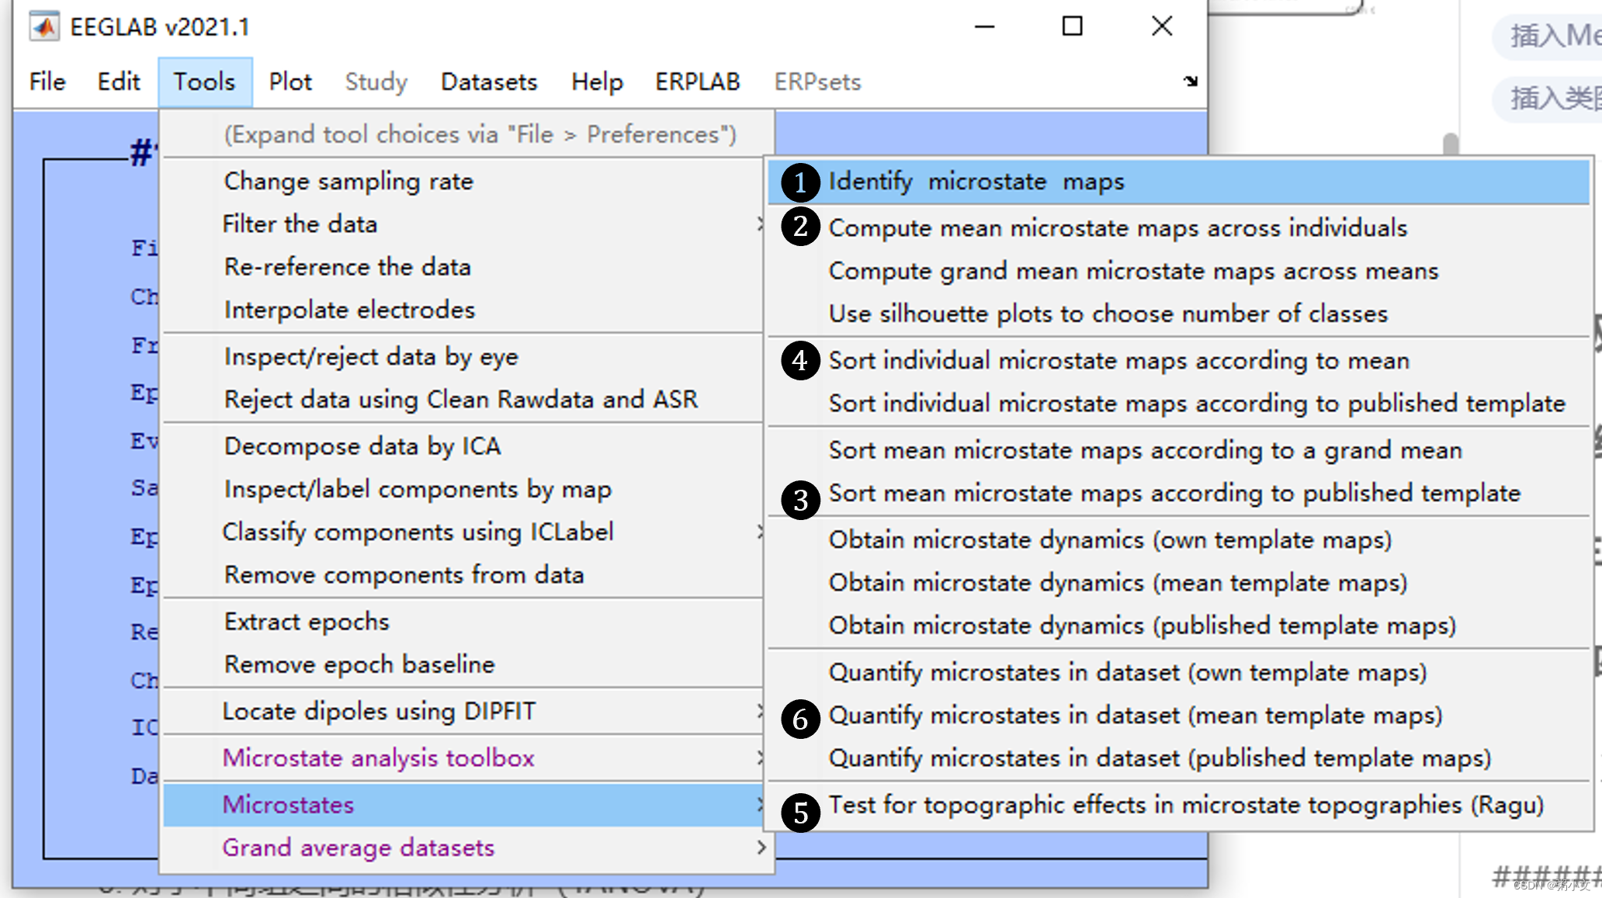Choose Compute grand mean microstate maps across means

tap(1178, 271)
